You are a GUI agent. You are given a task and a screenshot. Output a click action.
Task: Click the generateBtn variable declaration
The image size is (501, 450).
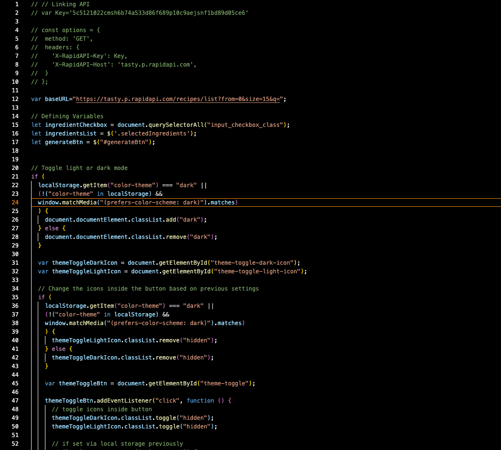point(61,142)
